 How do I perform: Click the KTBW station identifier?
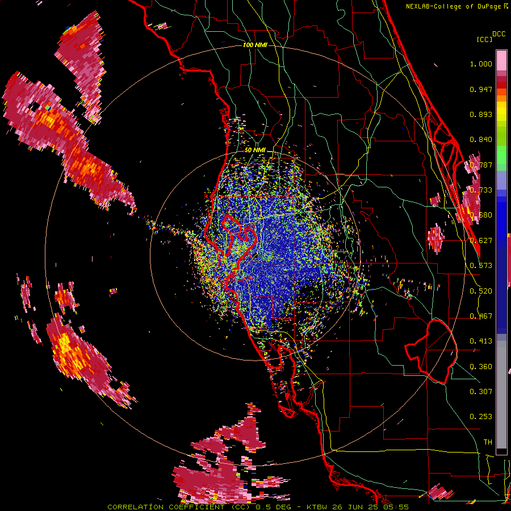(x=316, y=507)
